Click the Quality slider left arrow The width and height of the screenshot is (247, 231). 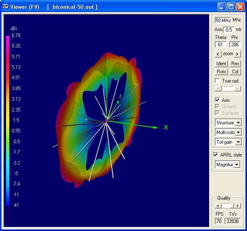pyautogui.click(x=217, y=206)
